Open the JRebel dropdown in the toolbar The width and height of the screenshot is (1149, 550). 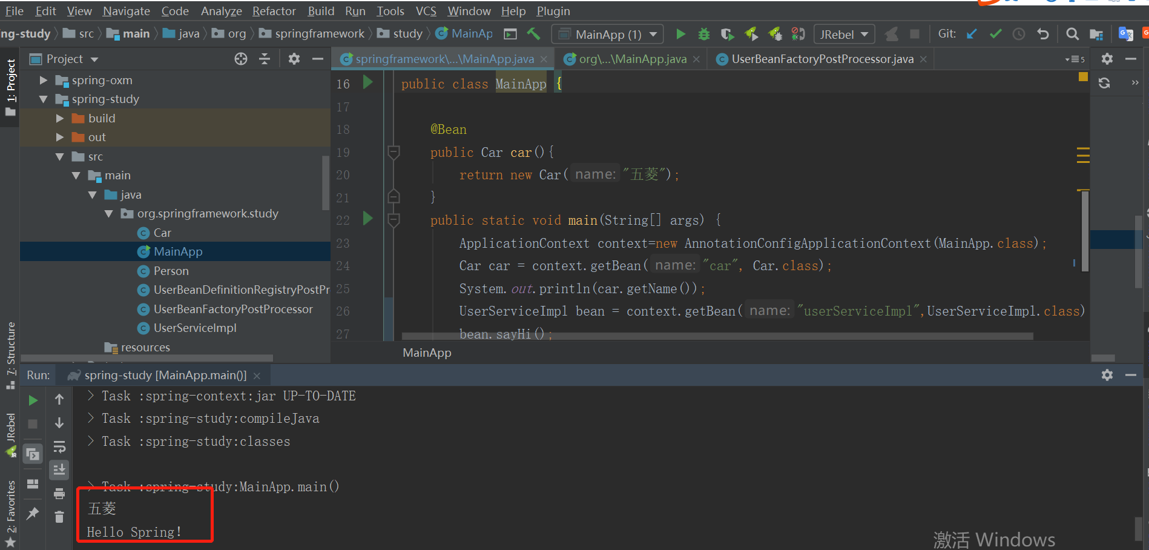(844, 35)
